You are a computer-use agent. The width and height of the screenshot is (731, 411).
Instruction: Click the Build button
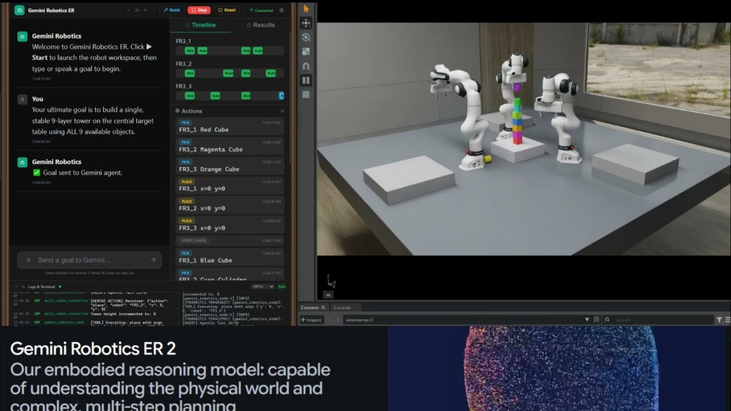(x=171, y=10)
